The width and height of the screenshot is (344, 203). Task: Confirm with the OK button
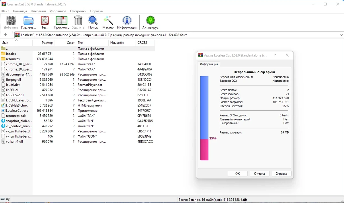(x=237, y=173)
